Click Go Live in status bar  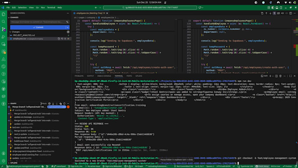pos(276,166)
